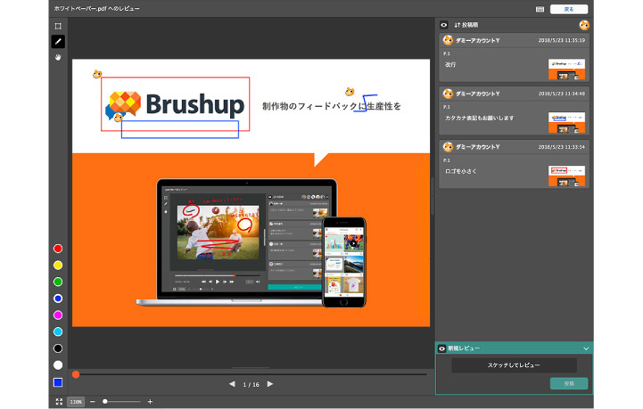Image resolution: width=643 pixels, height=409 pixels.
Task: Click the 戻る back button
Action: point(569,9)
